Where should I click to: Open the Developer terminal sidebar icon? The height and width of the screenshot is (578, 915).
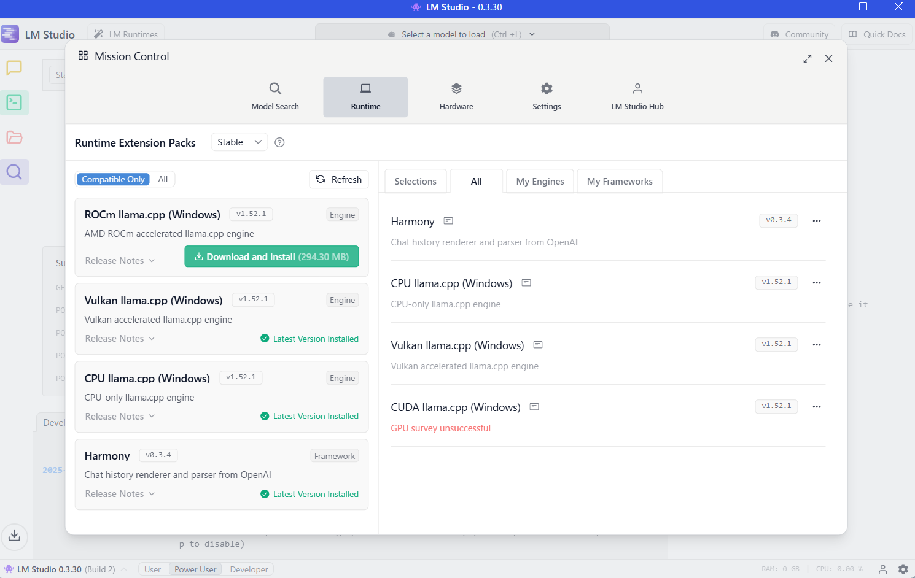[x=14, y=102]
